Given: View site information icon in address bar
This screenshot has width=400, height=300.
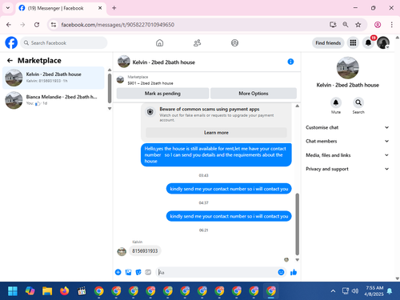Looking at the screenshot, I should pos(54,25).
